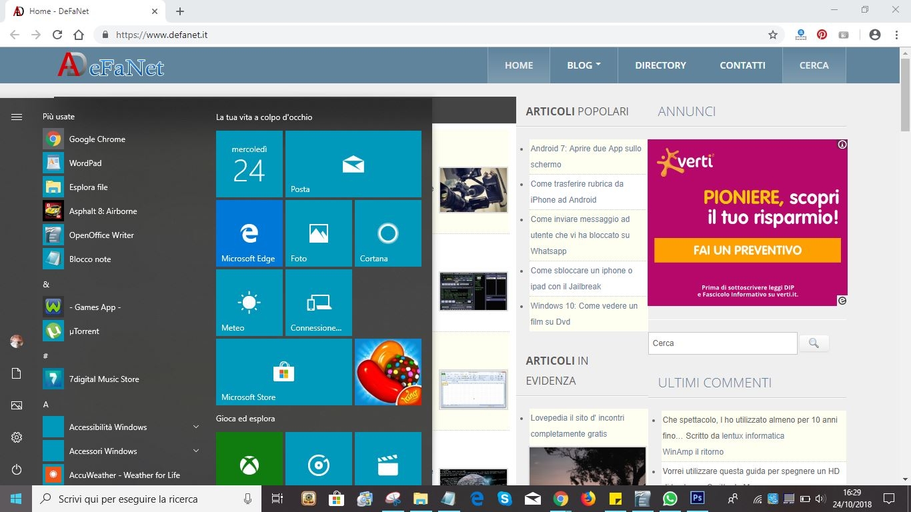Image resolution: width=911 pixels, height=512 pixels.
Task: Jump to the '#' letter group header
Action: [x=45, y=356]
